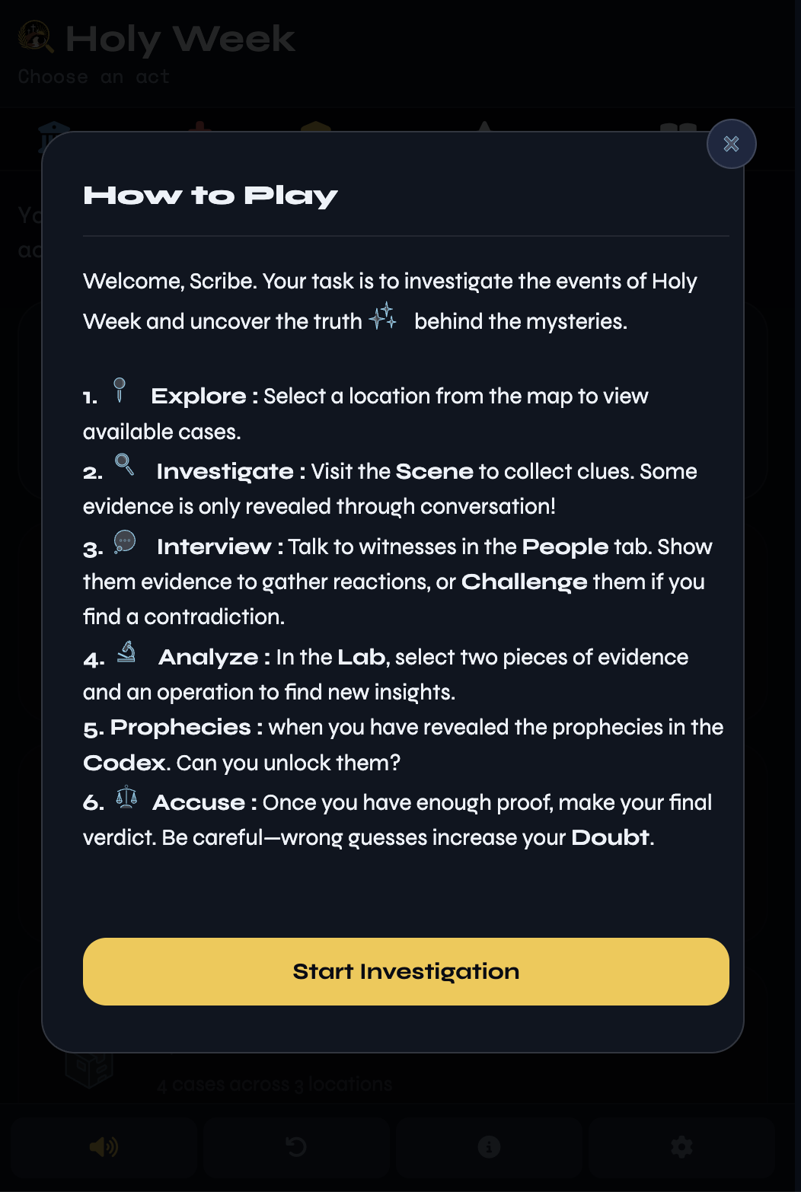Open info via the 'i' icon
This screenshot has width=801, height=1192.
[489, 1146]
